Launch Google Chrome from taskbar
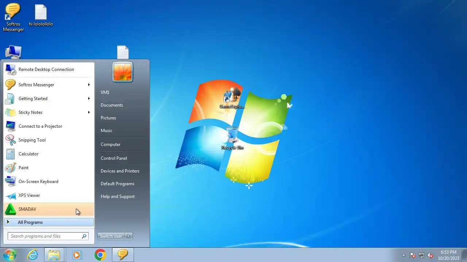This screenshot has width=467, height=262. pos(100,255)
